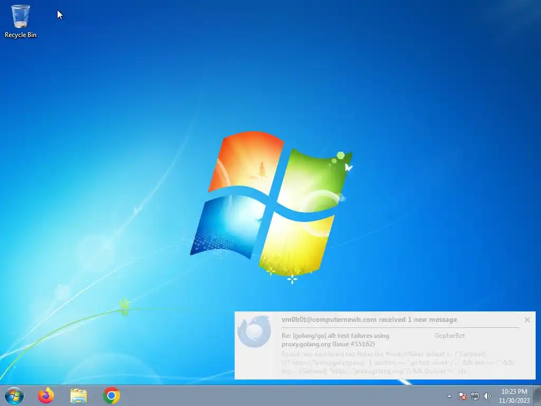
Task: Launch Firefox from the taskbar
Action: (x=46, y=395)
